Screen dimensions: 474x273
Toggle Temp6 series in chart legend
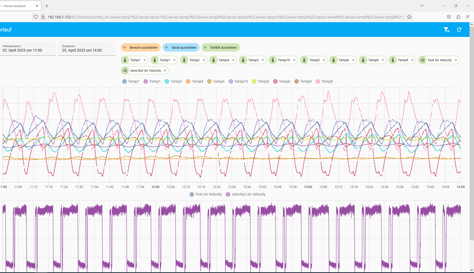pyautogui.click(x=282, y=81)
